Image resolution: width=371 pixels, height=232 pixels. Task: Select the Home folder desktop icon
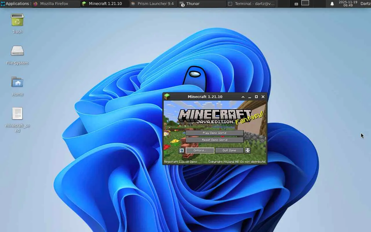click(x=17, y=82)
